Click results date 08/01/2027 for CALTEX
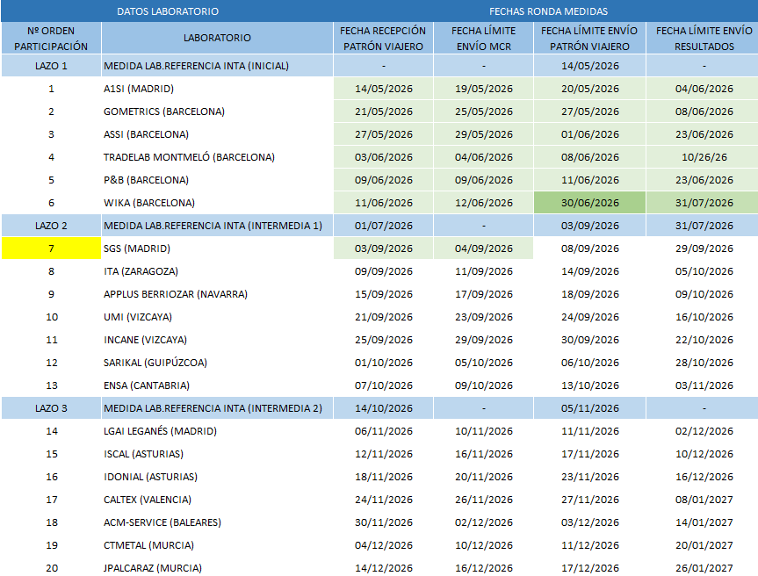The width and height of the screenshot is (758, 576). pyautogui.click(x=704, y=500)
